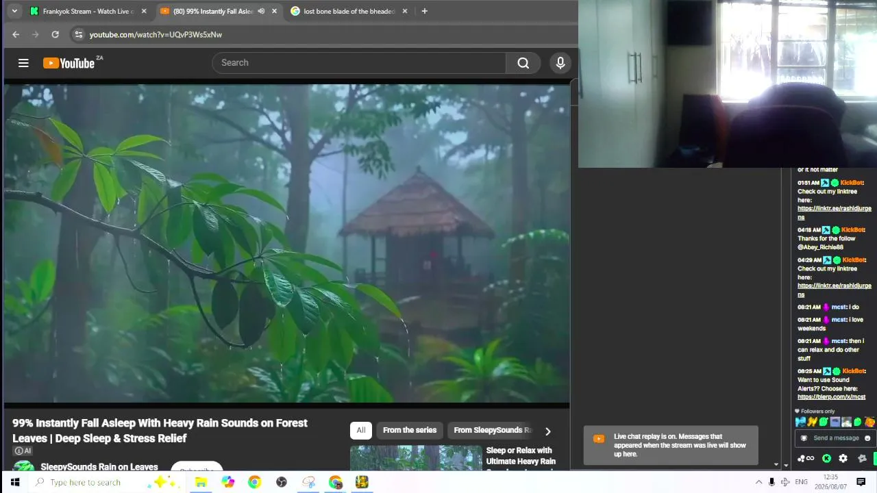
Task: Pick the first blue emote in chat row
Action: (x=800, y=422)
